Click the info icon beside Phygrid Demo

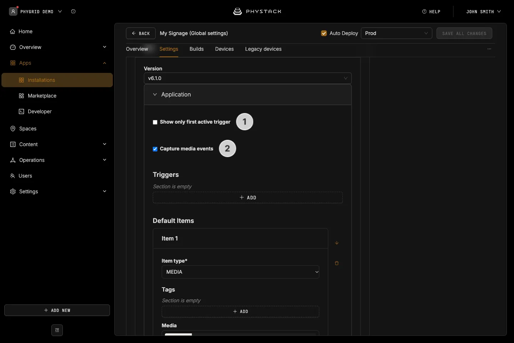coord(73,11)
